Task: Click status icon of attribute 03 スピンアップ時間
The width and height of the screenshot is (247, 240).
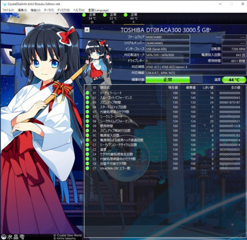Action: pos(87,102)
